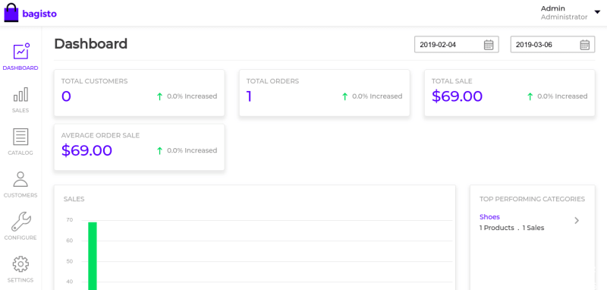Click the 70 axis label on Sales chart
The height and width of the screenshot is (290, 607).
(69, 220)
